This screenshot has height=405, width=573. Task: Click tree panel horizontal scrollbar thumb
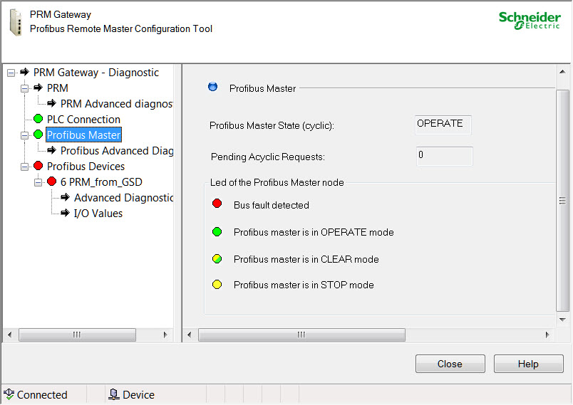[77, 335]
